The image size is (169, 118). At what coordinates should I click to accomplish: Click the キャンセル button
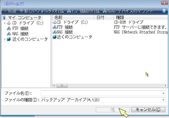(148, 110)
